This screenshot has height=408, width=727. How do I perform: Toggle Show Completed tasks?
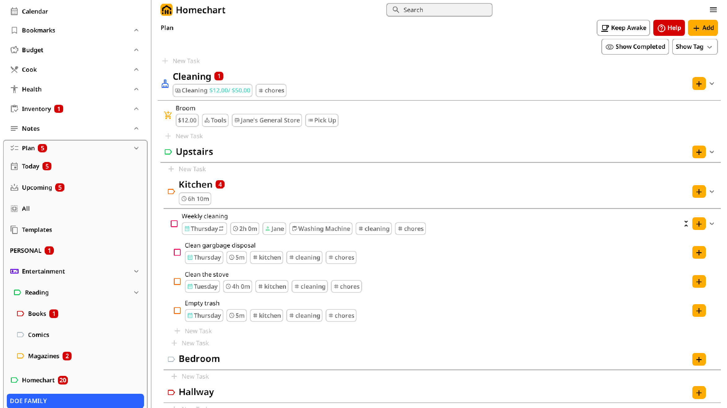coord(635,47)
